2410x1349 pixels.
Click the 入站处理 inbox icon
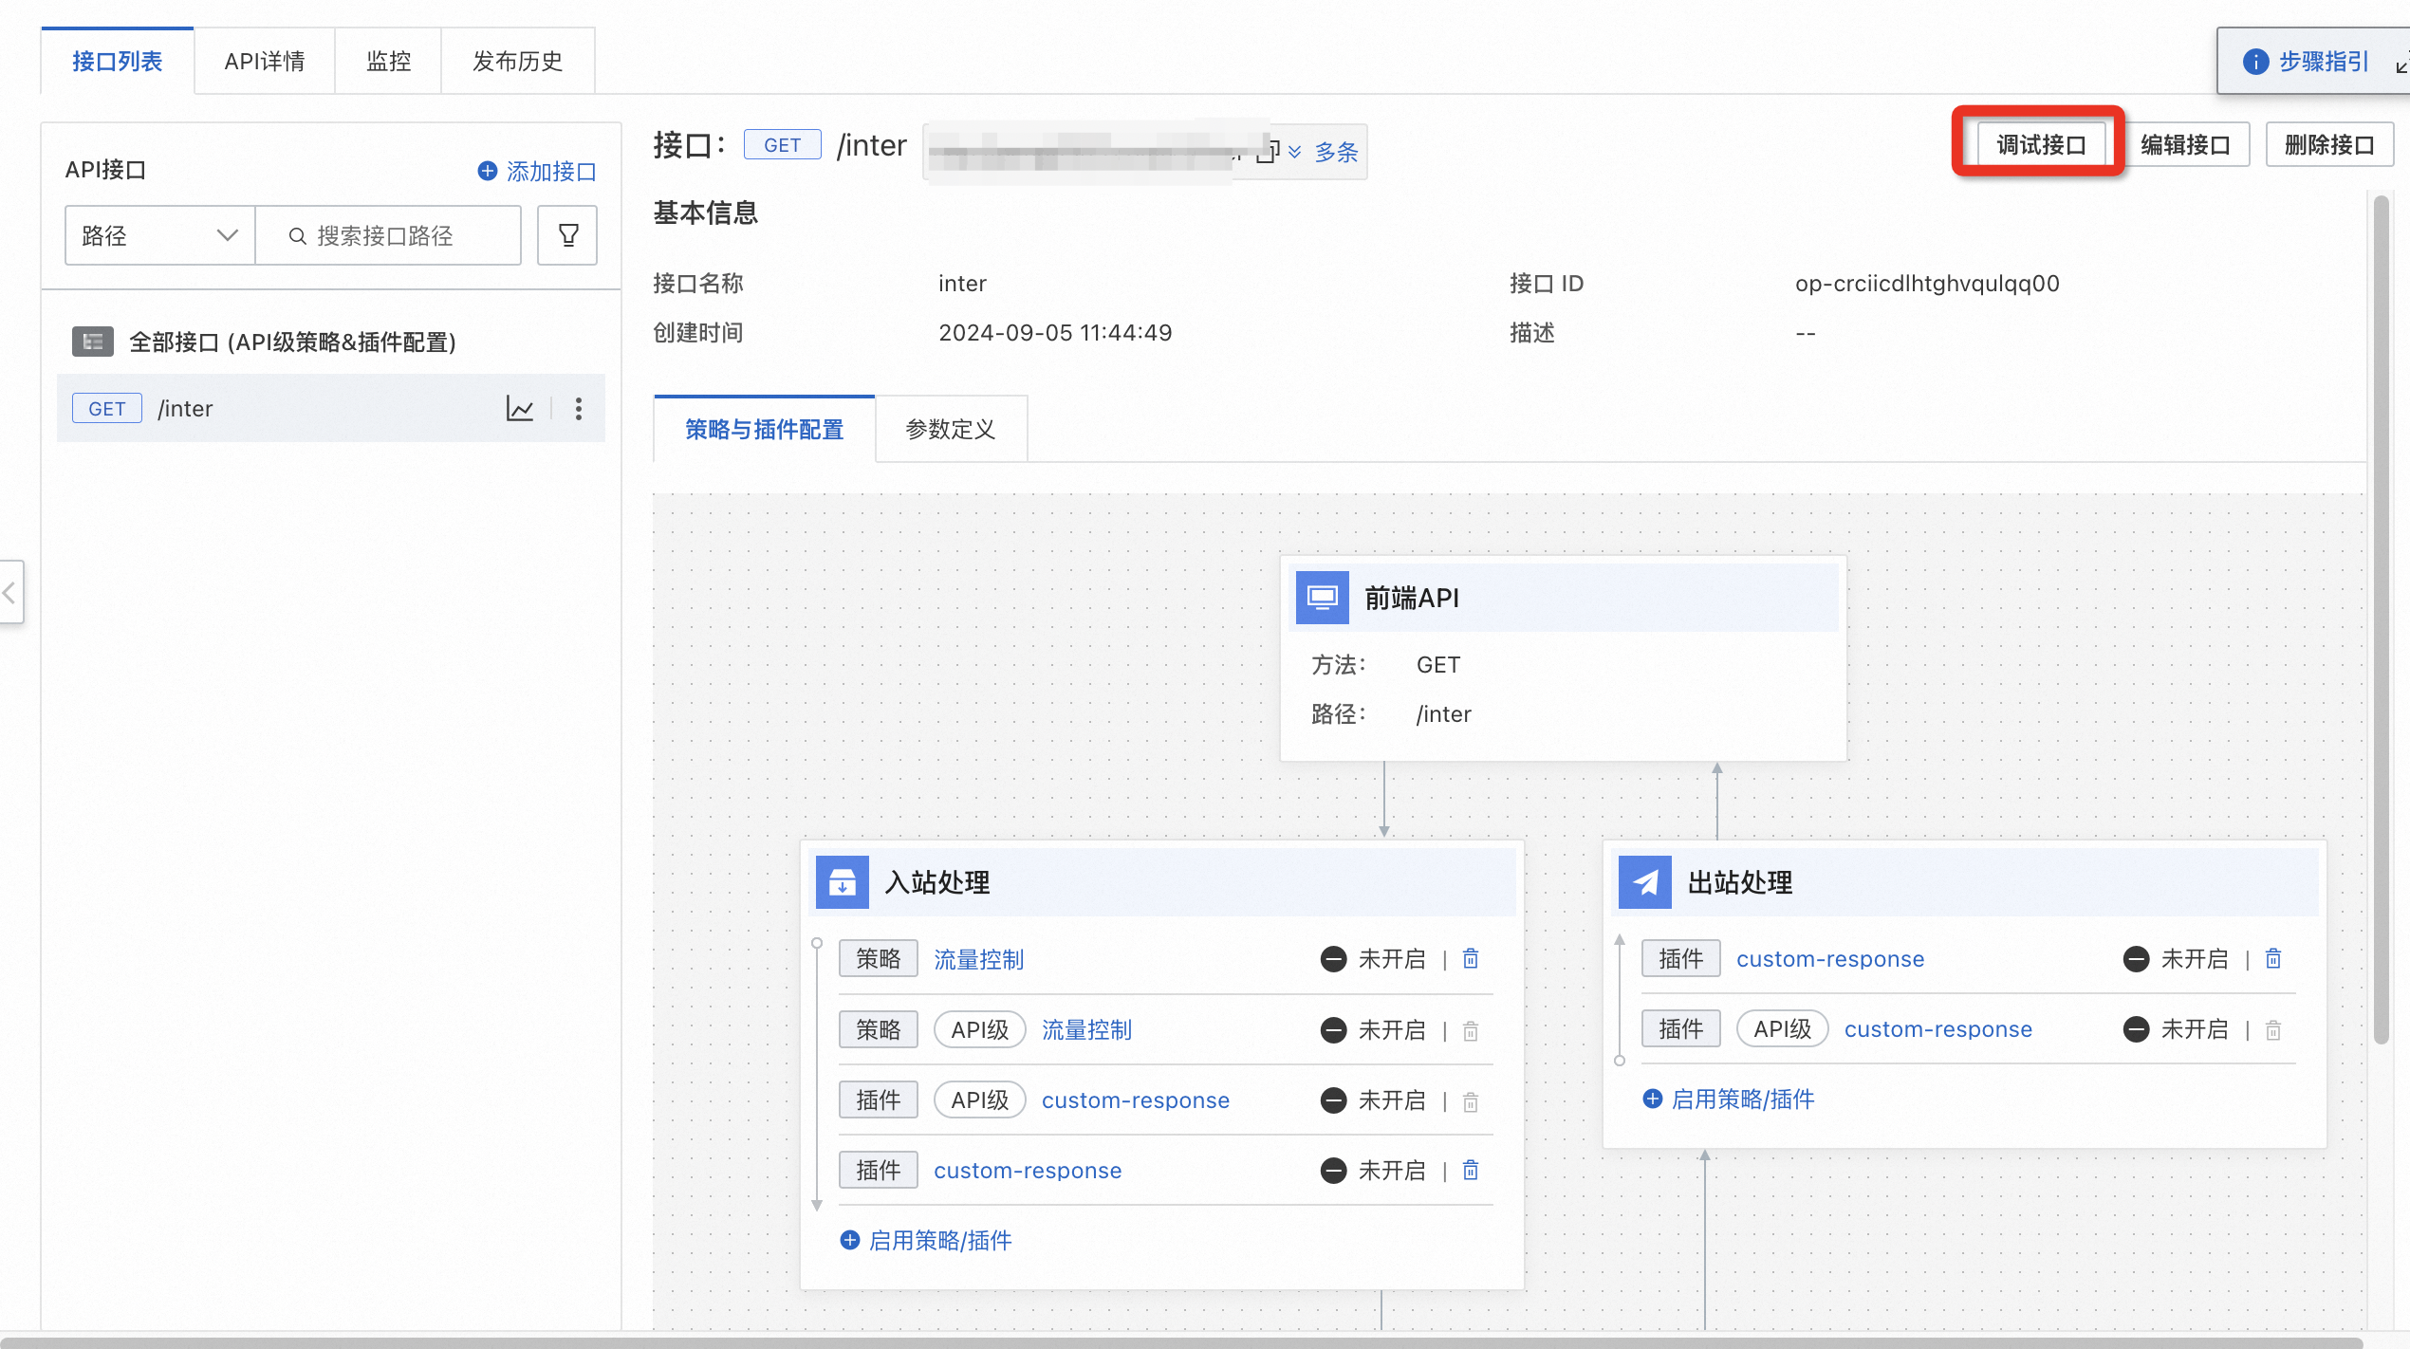[843, 882]
